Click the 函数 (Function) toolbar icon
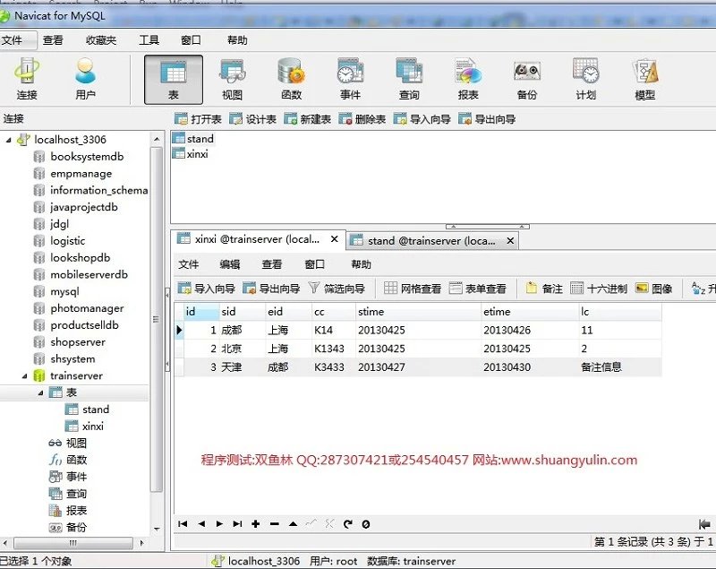Screen dimensions: 716x569 291,79
